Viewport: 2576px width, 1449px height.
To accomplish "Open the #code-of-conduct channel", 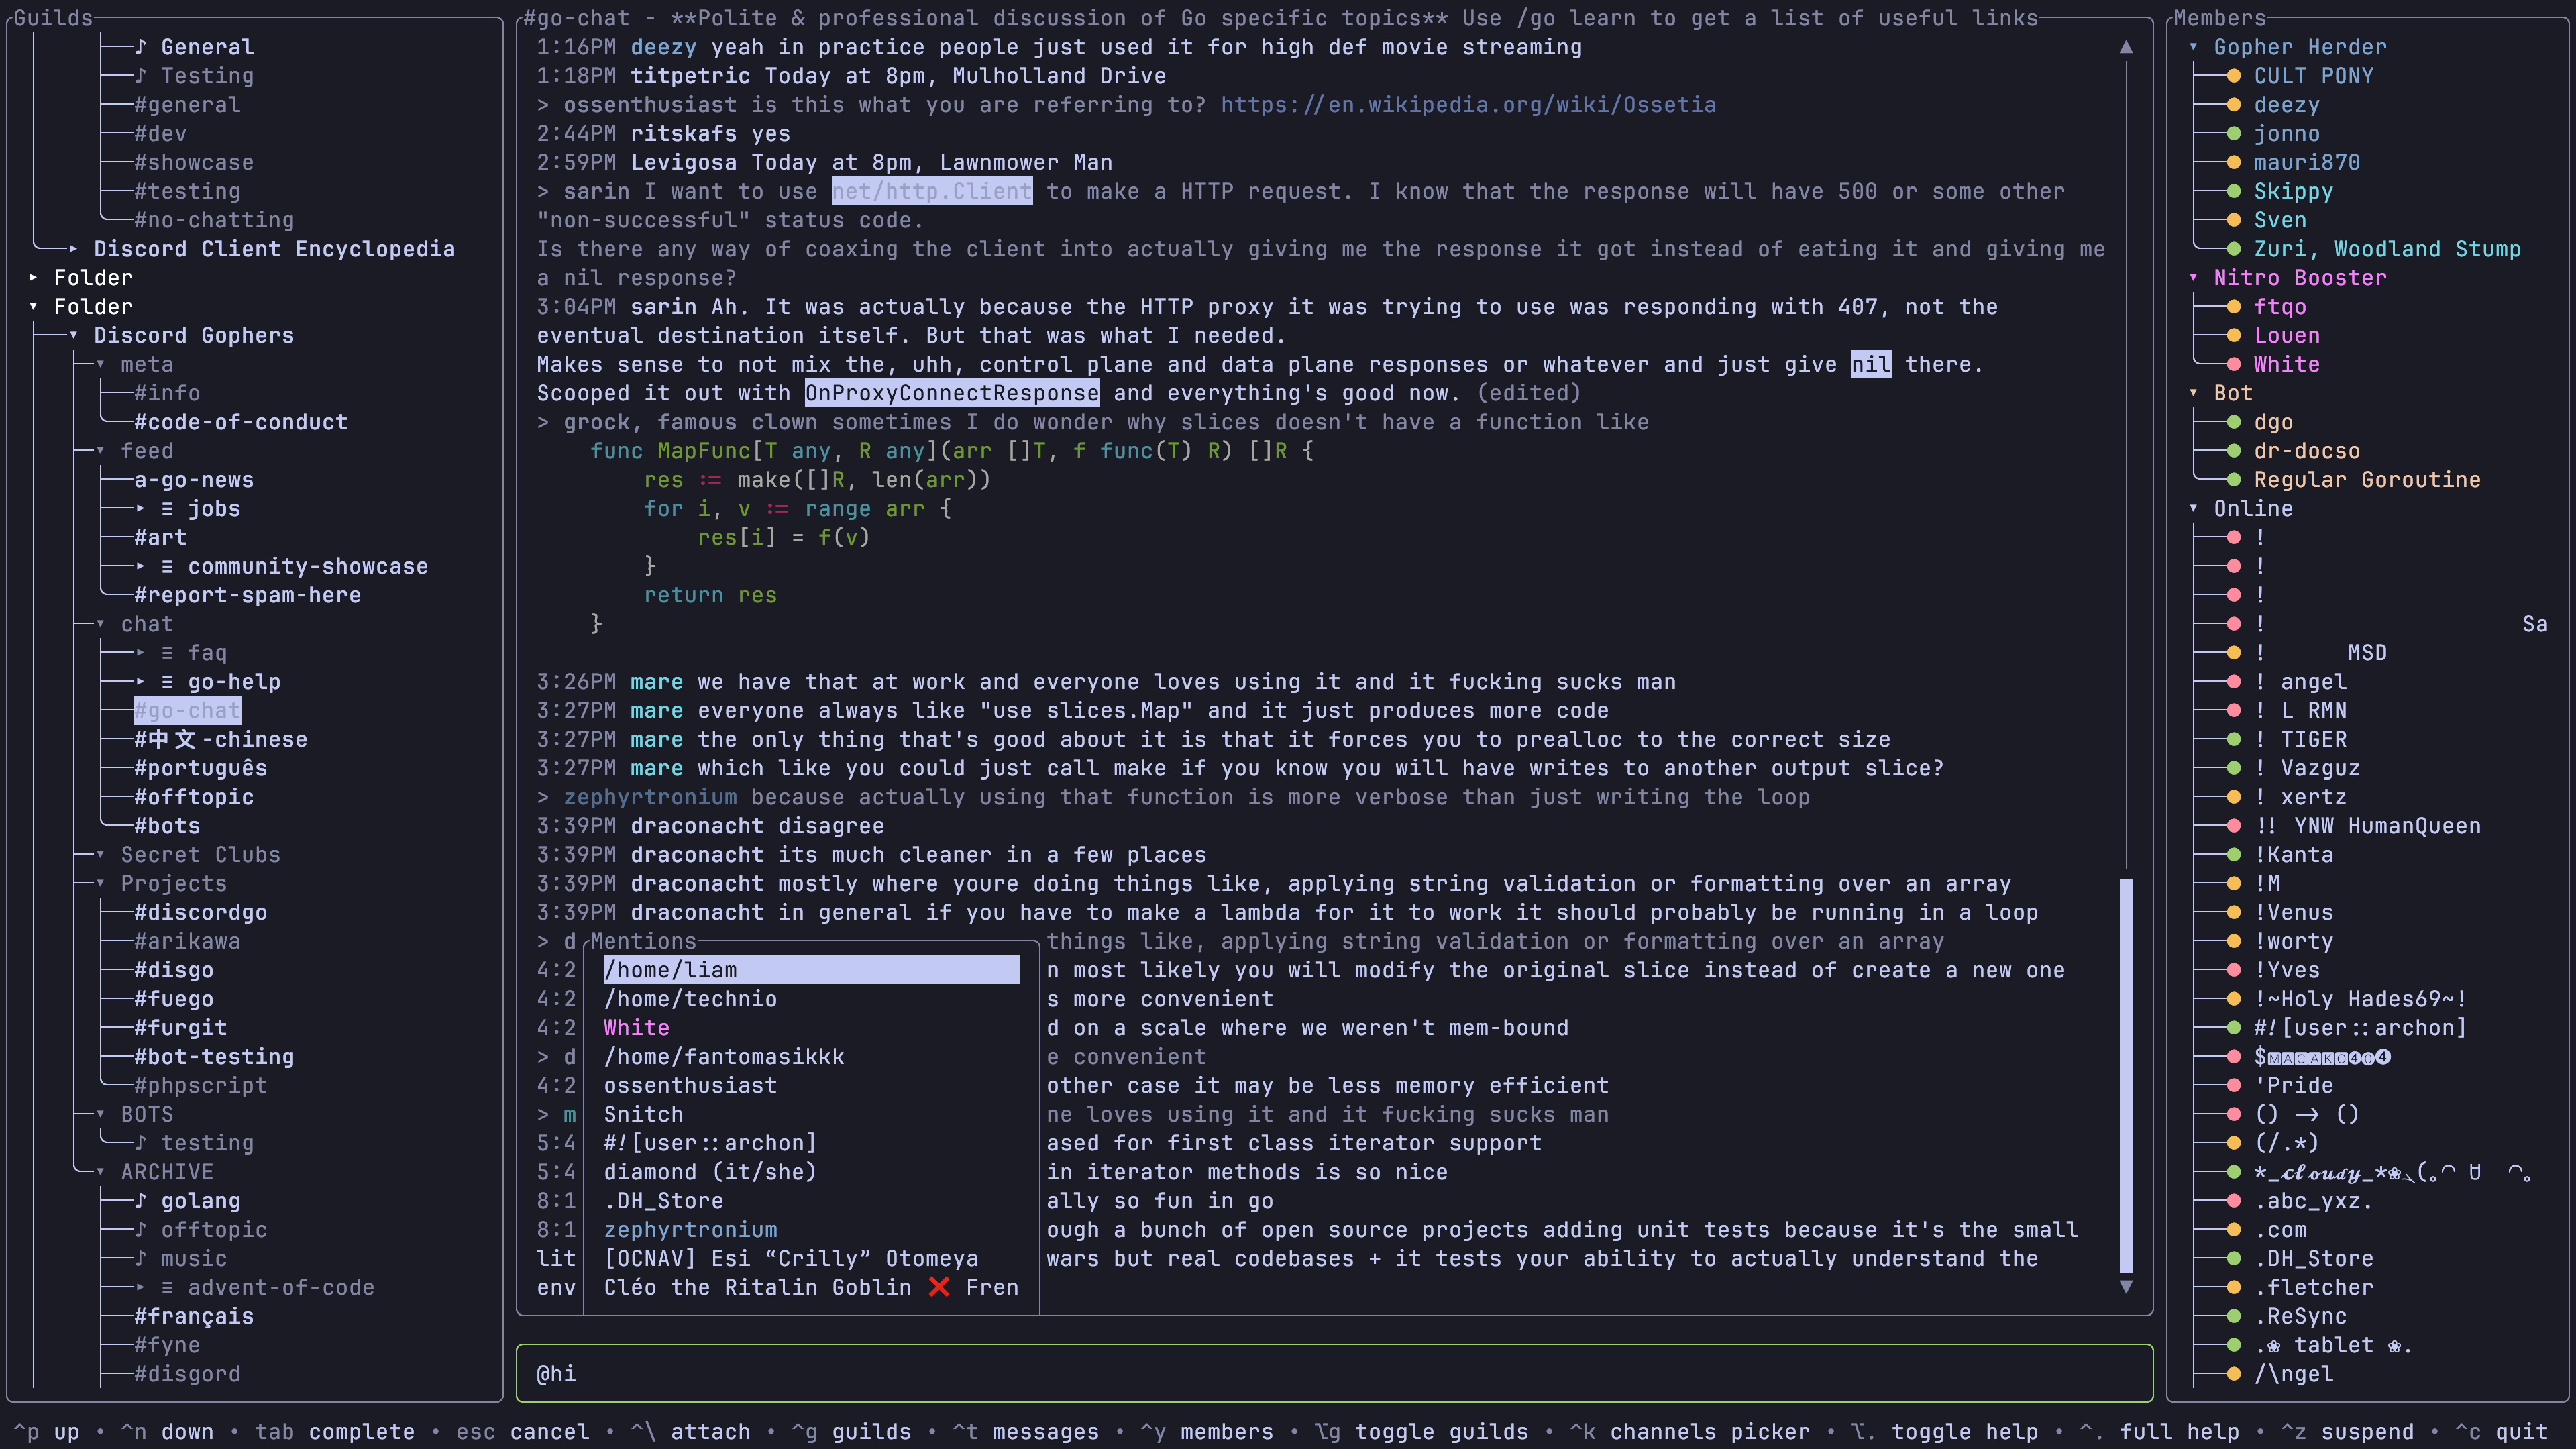I will [241, 423].
